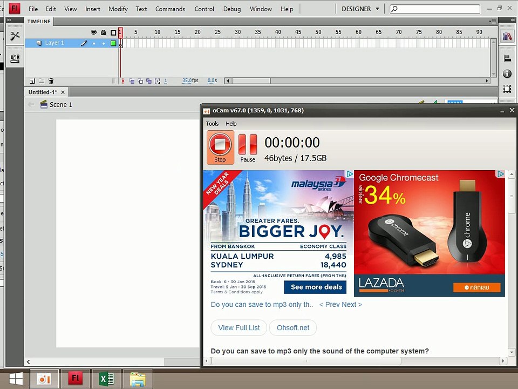The height and width of the screenshot is (389, 518).
Task: Toggle the green outline swatch on Layer 1
Action: 113,43
